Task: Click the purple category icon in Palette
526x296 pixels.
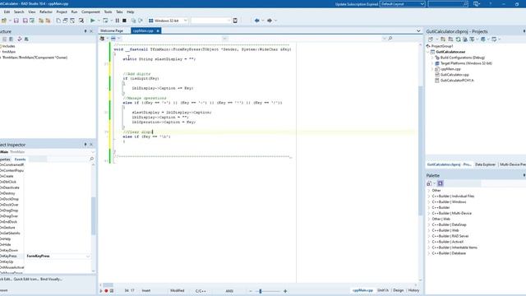Action: pos(441,183)
